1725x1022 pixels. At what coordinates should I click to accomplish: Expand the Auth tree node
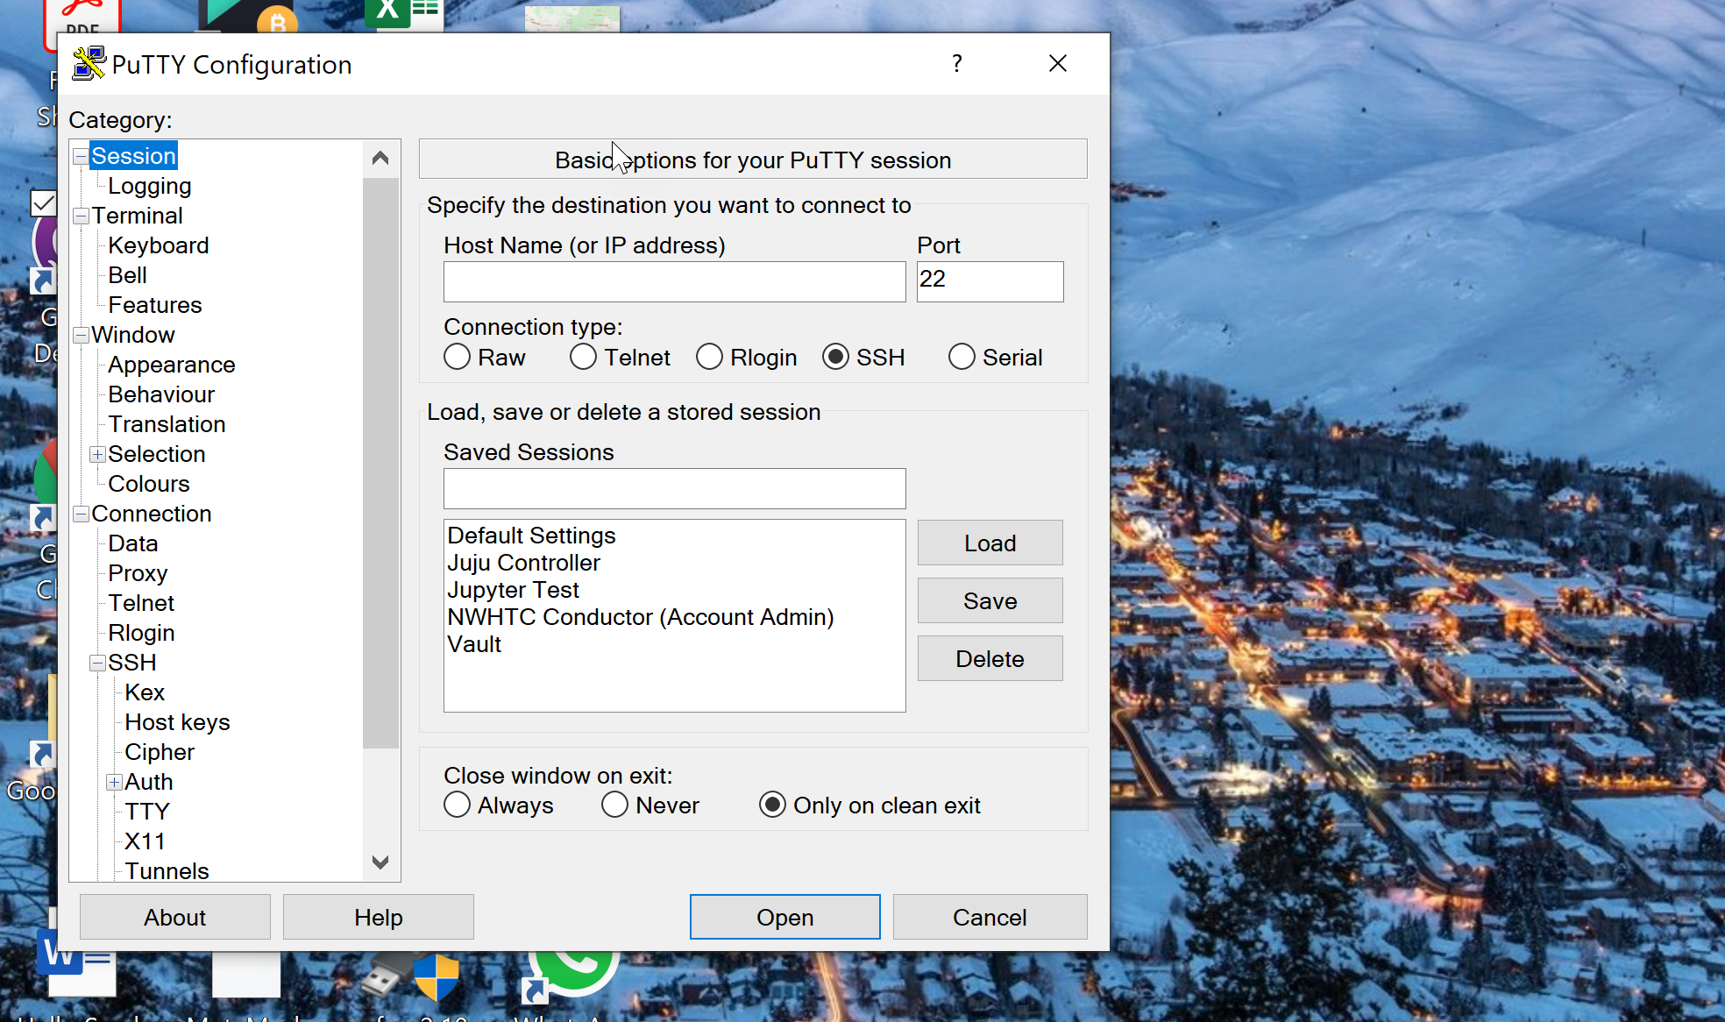[115, 782]
